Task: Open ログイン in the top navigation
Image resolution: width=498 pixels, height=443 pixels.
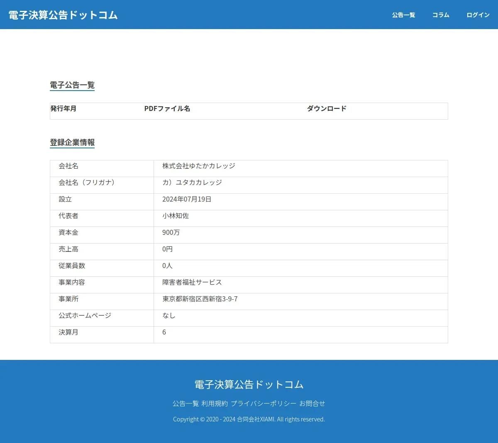Action: tap(478, 15)
